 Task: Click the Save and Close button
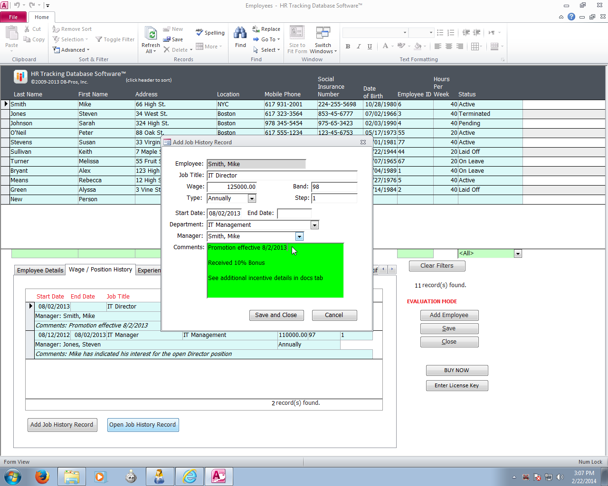(275, 315)
